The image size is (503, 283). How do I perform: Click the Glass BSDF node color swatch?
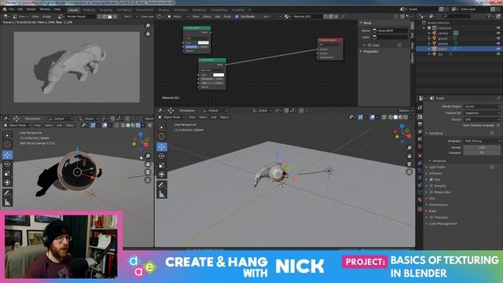(218, 75)
